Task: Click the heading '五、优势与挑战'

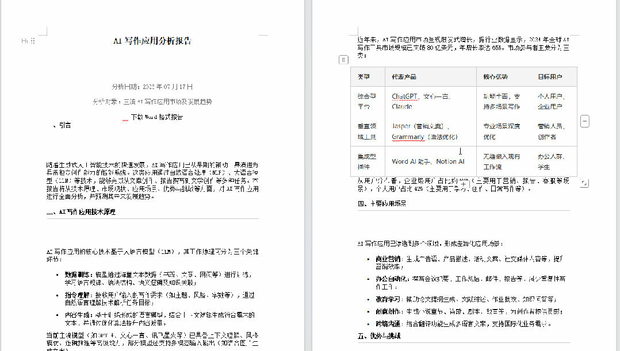Action: pyautogui.click(x=379, y=336)
